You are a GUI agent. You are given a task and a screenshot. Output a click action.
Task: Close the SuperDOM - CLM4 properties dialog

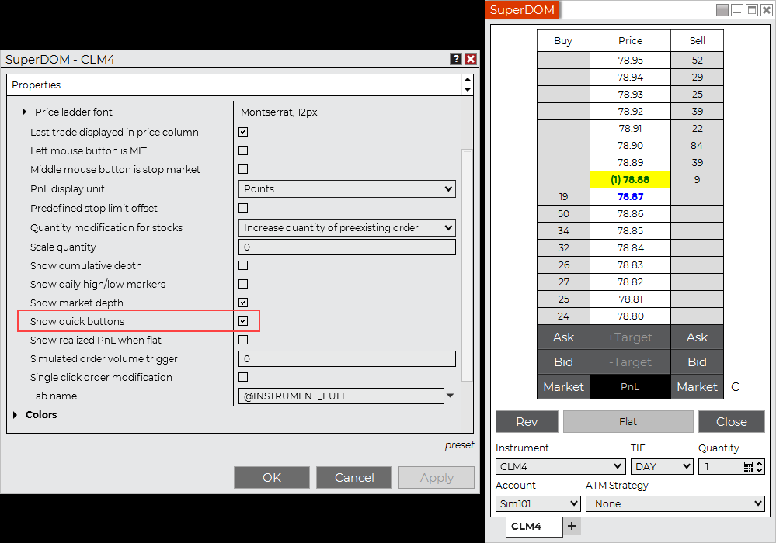471,59
